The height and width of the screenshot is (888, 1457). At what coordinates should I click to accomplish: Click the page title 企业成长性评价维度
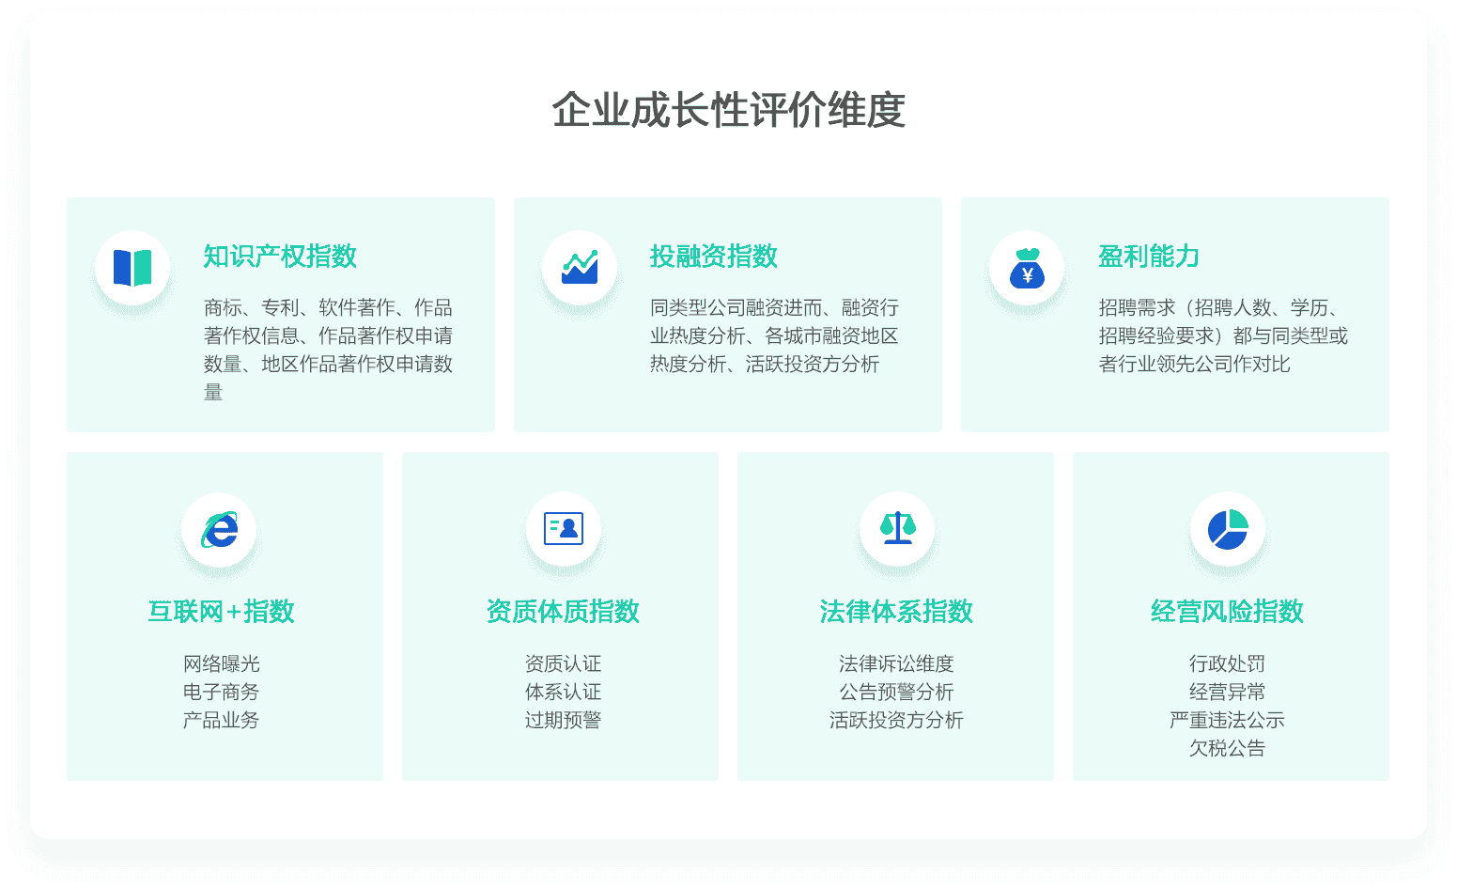click(728, 110)
